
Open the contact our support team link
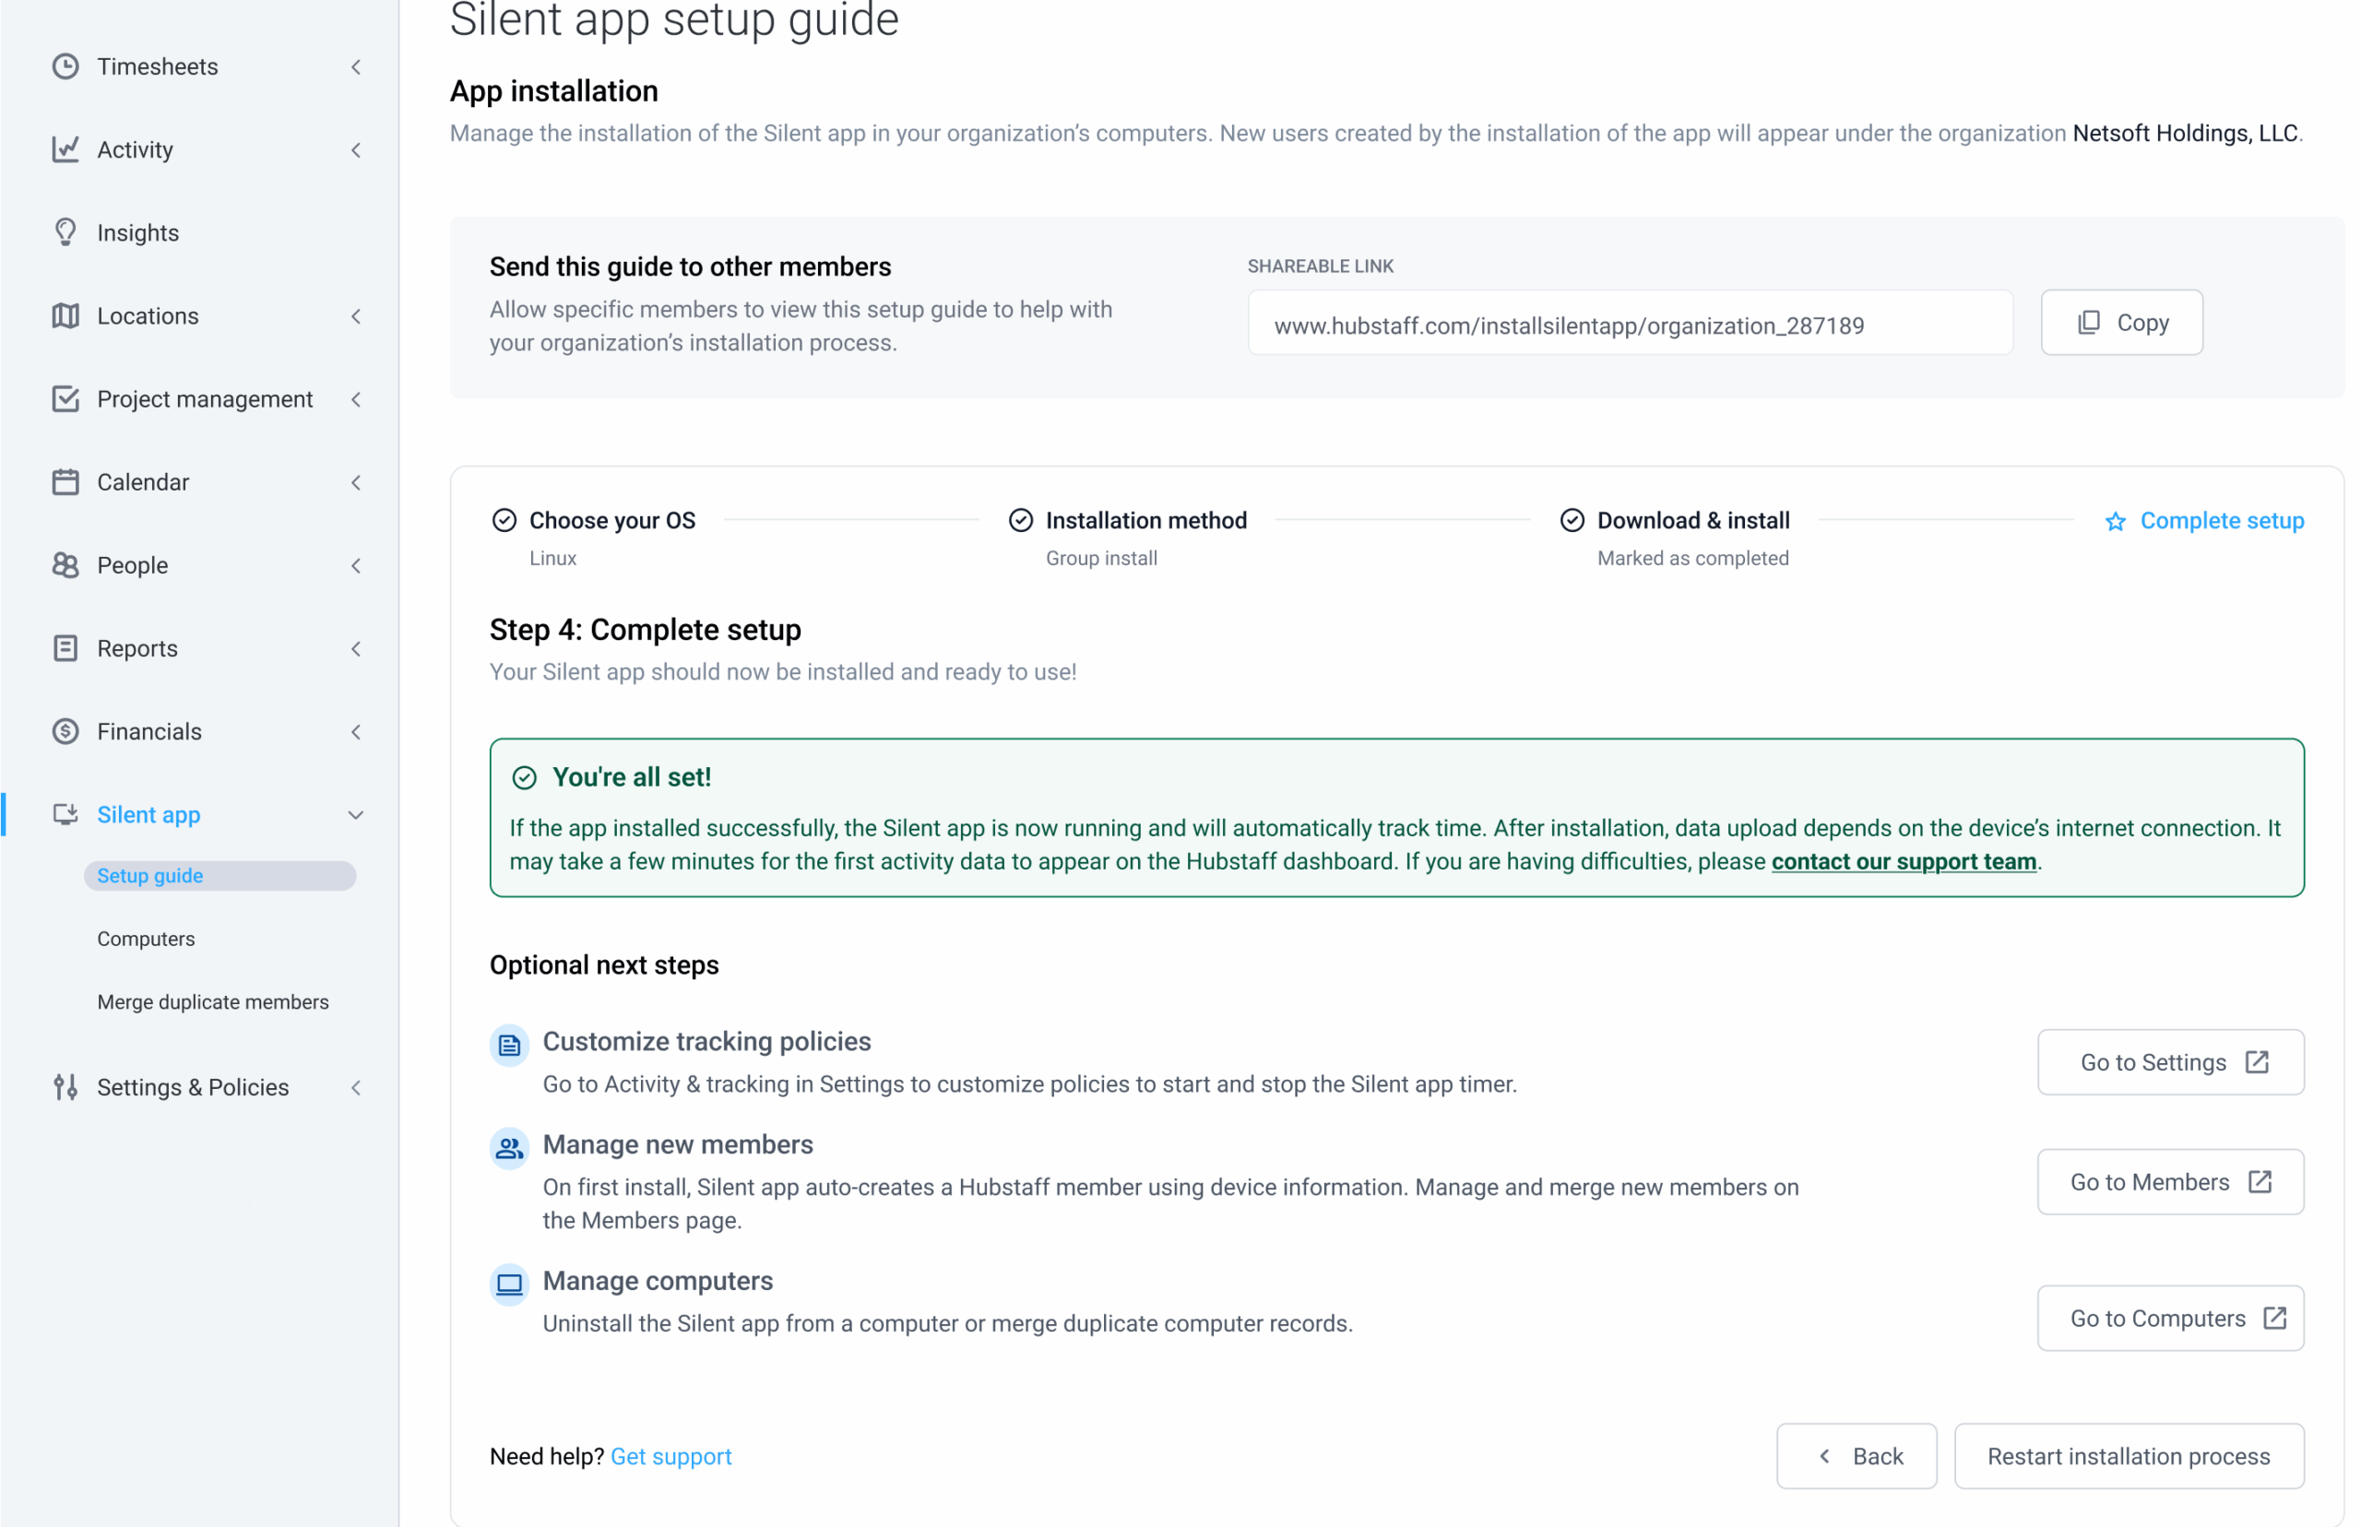pyautogui.click(x=1904, y=861)
